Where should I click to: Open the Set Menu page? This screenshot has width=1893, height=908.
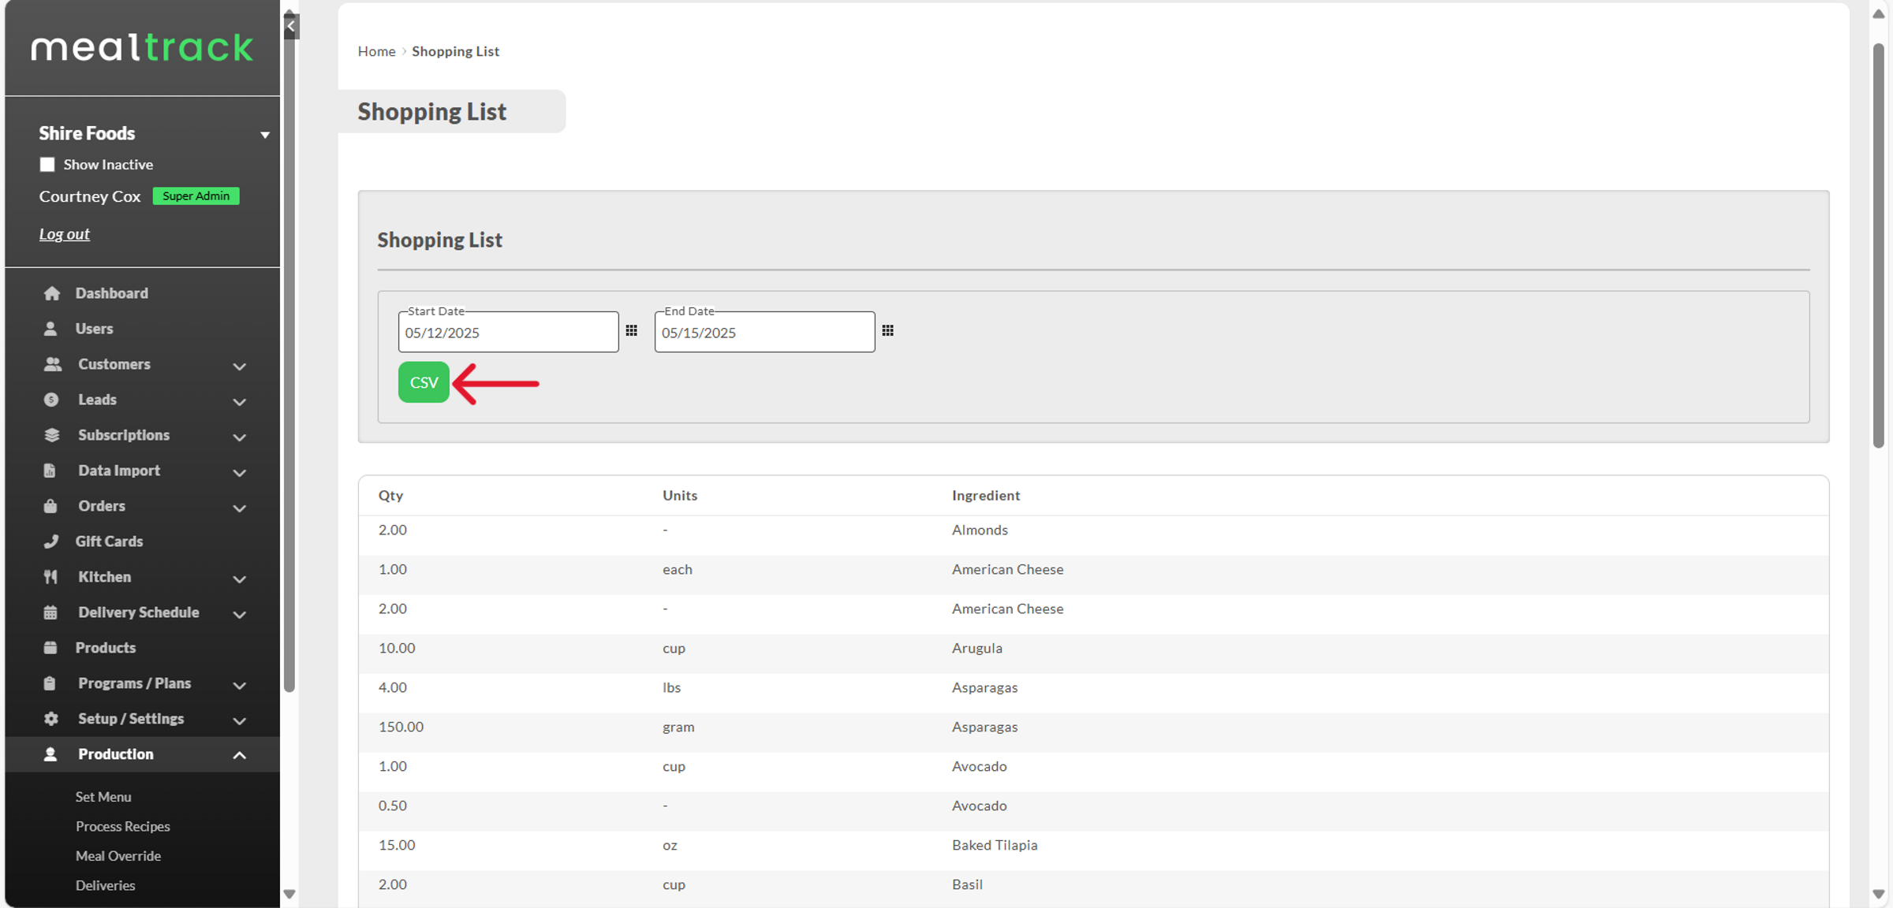pos(103,797)
